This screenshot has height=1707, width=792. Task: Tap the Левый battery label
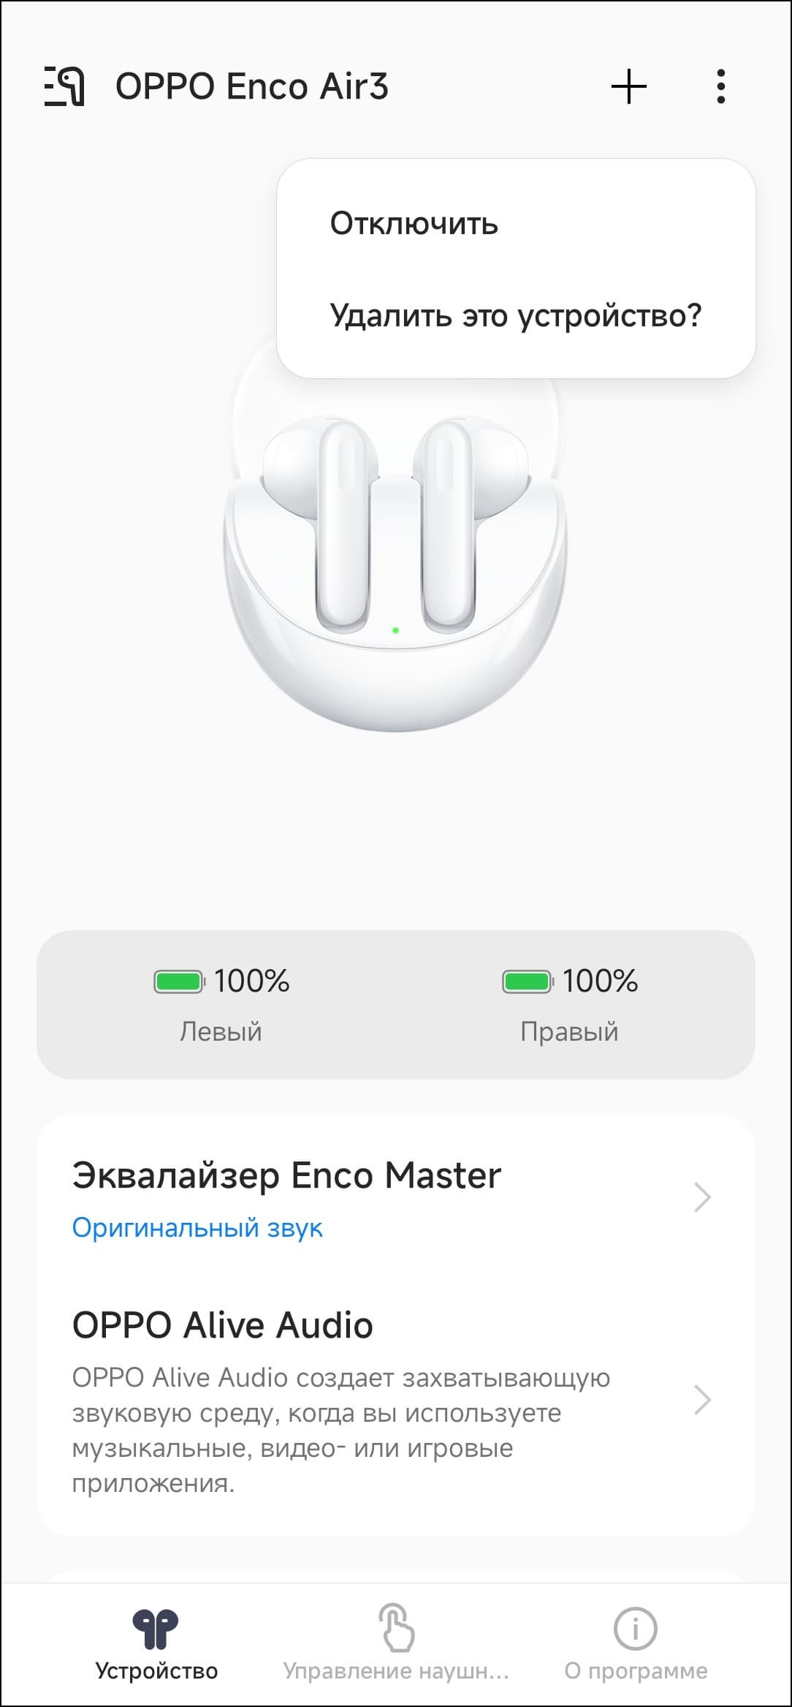pyautogui.click(x=221, y=1031)
